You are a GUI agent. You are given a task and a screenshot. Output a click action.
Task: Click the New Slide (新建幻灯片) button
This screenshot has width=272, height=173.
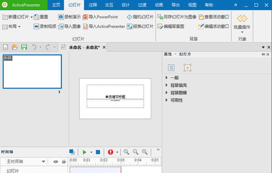point(15,17)
